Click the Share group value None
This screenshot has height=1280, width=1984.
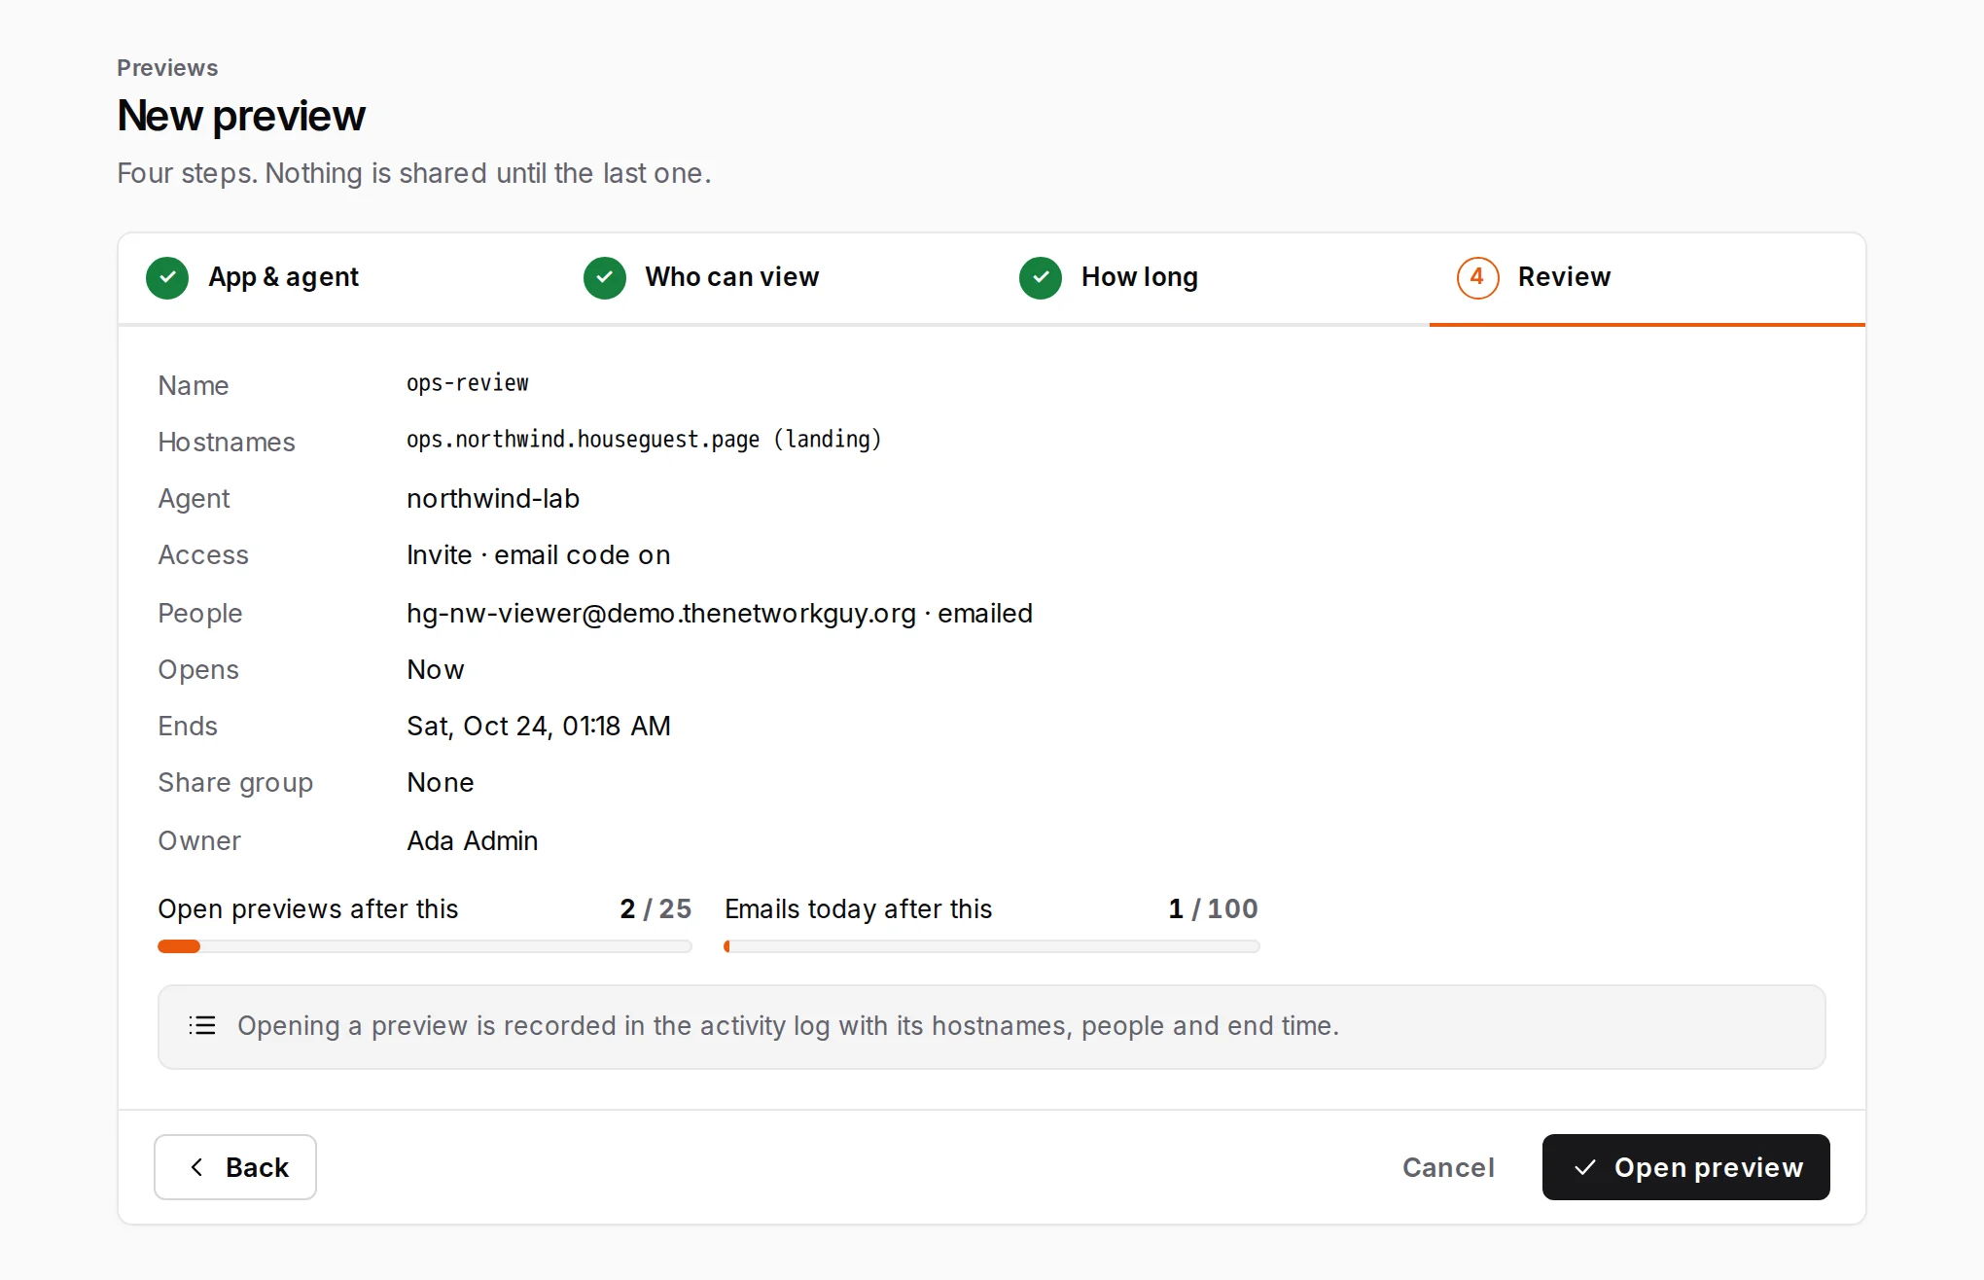(441, 783)
